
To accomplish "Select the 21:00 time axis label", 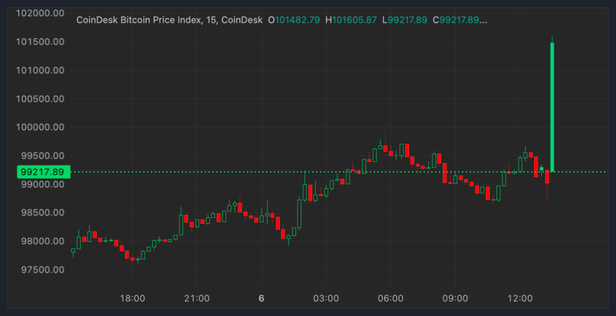I will click(197, 299).
